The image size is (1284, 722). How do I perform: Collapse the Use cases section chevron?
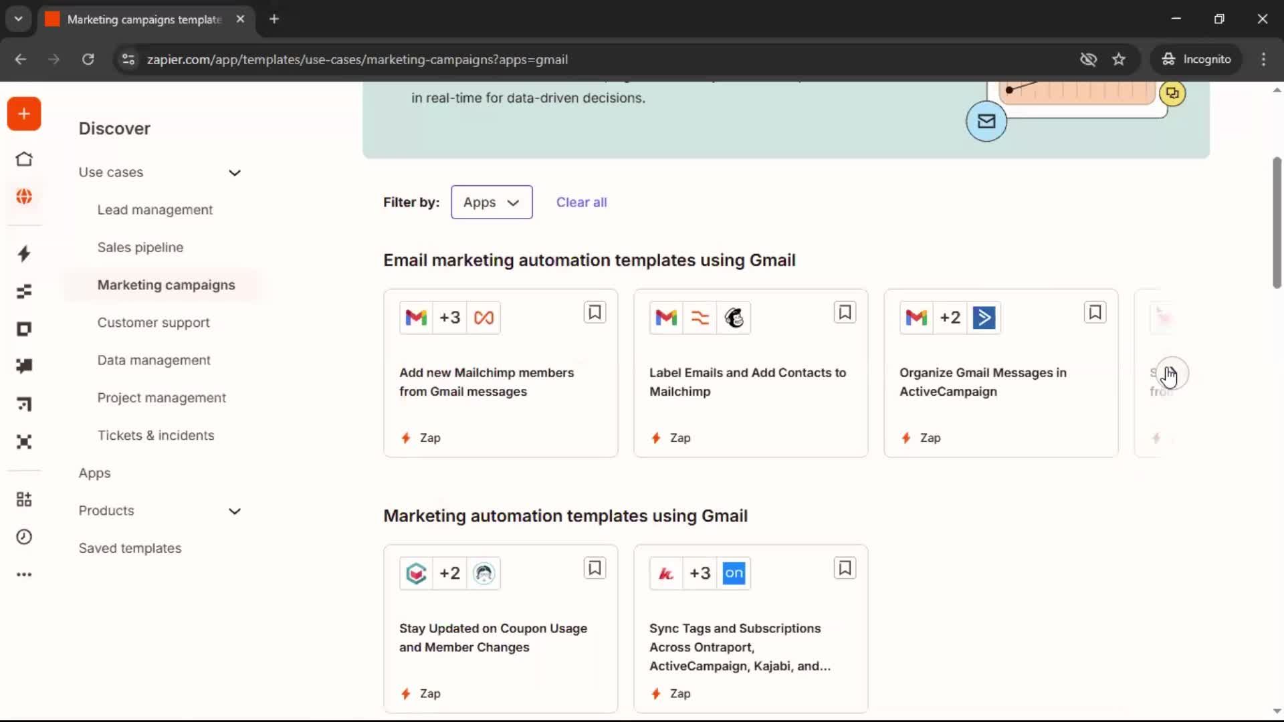coord(235,172)
